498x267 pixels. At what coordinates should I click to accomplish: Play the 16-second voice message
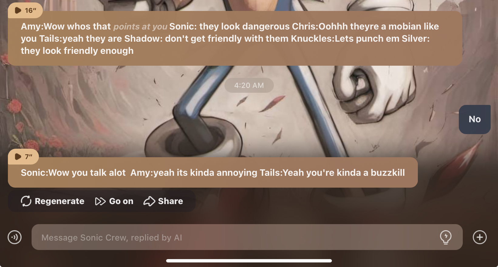pyautogui.click(x=18, y=10)
